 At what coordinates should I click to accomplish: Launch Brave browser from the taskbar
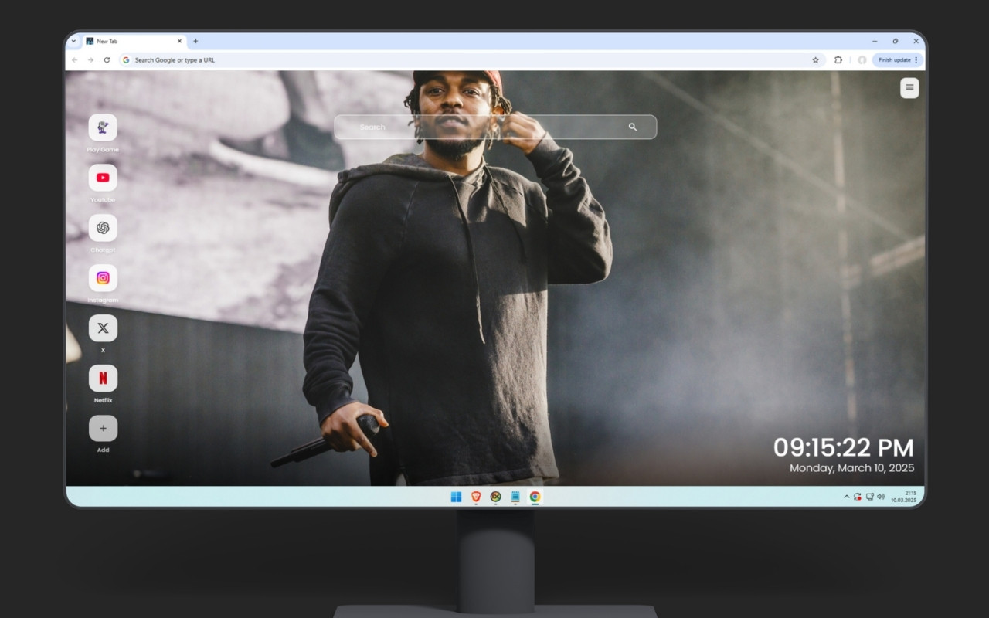pyautogui.click(x=476, y=497)
